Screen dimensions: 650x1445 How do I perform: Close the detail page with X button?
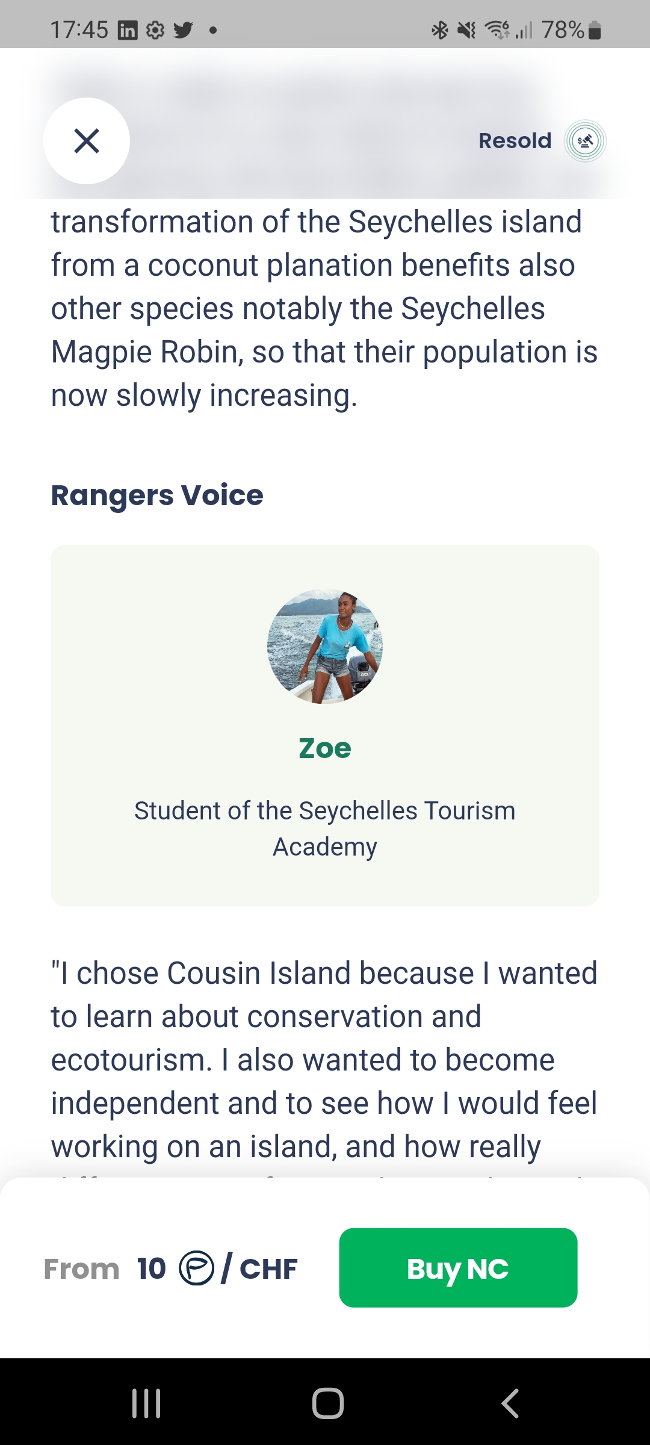click(87, 141)
